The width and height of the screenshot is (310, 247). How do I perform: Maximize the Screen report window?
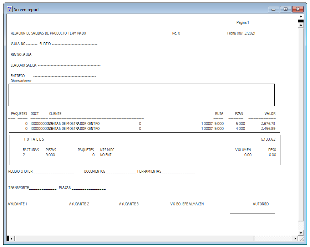click(285, 9)
